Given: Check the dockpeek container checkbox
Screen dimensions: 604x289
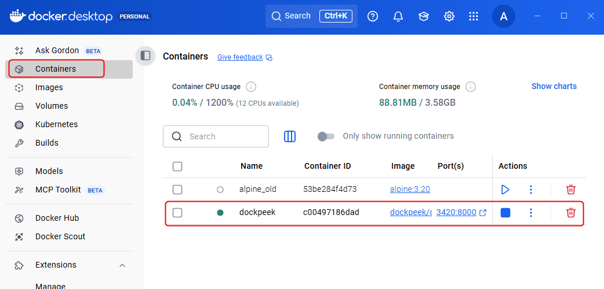Looking at the screenshot, I should click(x=177, y=213).
